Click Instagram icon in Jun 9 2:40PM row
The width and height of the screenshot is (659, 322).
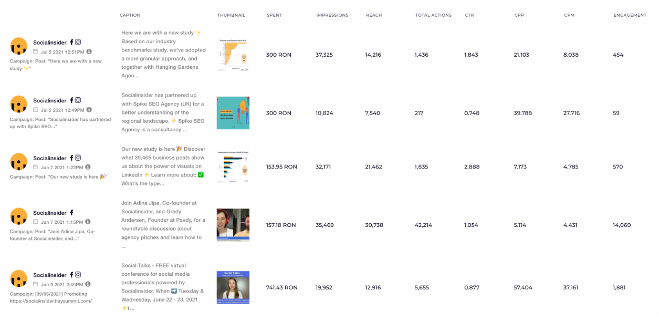[x=78, y=274]
